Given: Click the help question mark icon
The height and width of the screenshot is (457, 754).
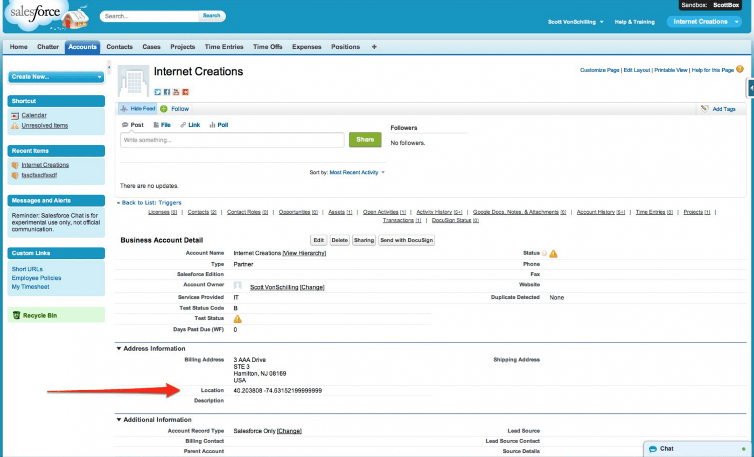Looking at the screenshot, I should (x=740, y=69).
